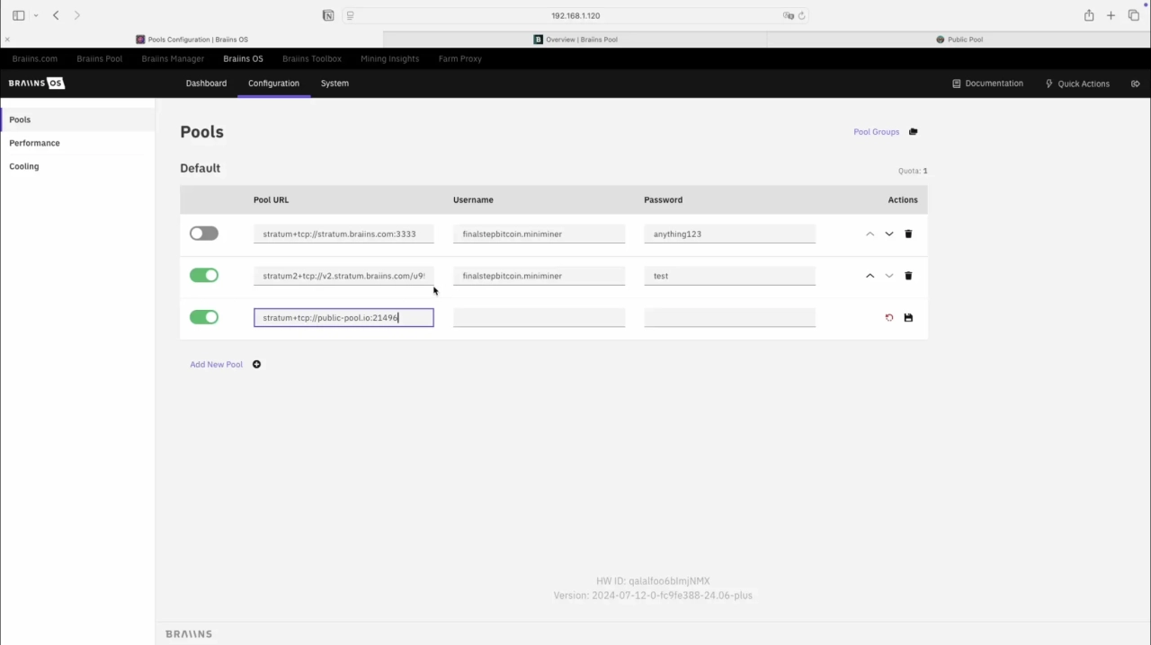Open sidebar dropdown arrow in Safari toolbar
1151x645 pixels.
(36, 15)
